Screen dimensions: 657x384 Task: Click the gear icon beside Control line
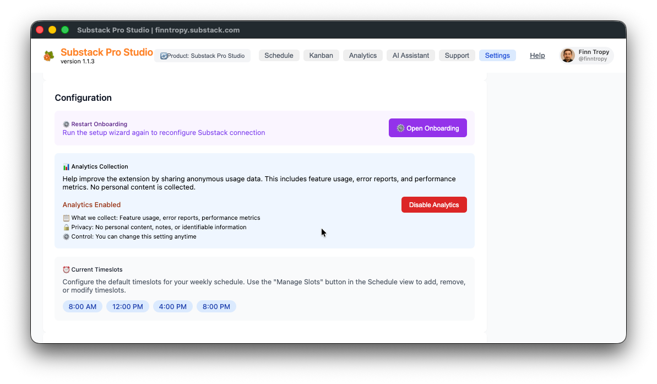(x=66, y=236)
